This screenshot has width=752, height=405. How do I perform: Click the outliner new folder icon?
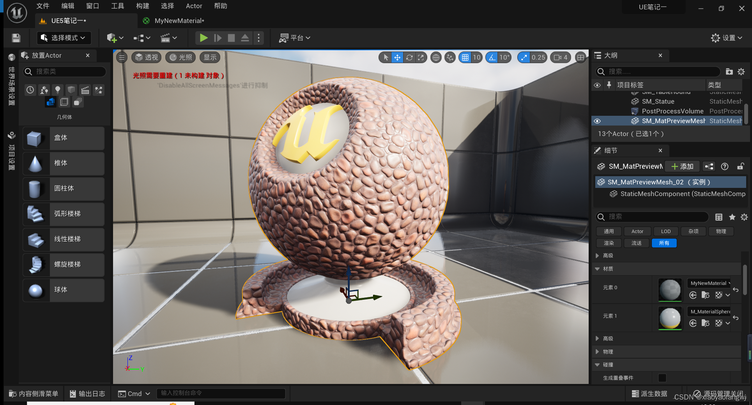(x=729, y=71)
